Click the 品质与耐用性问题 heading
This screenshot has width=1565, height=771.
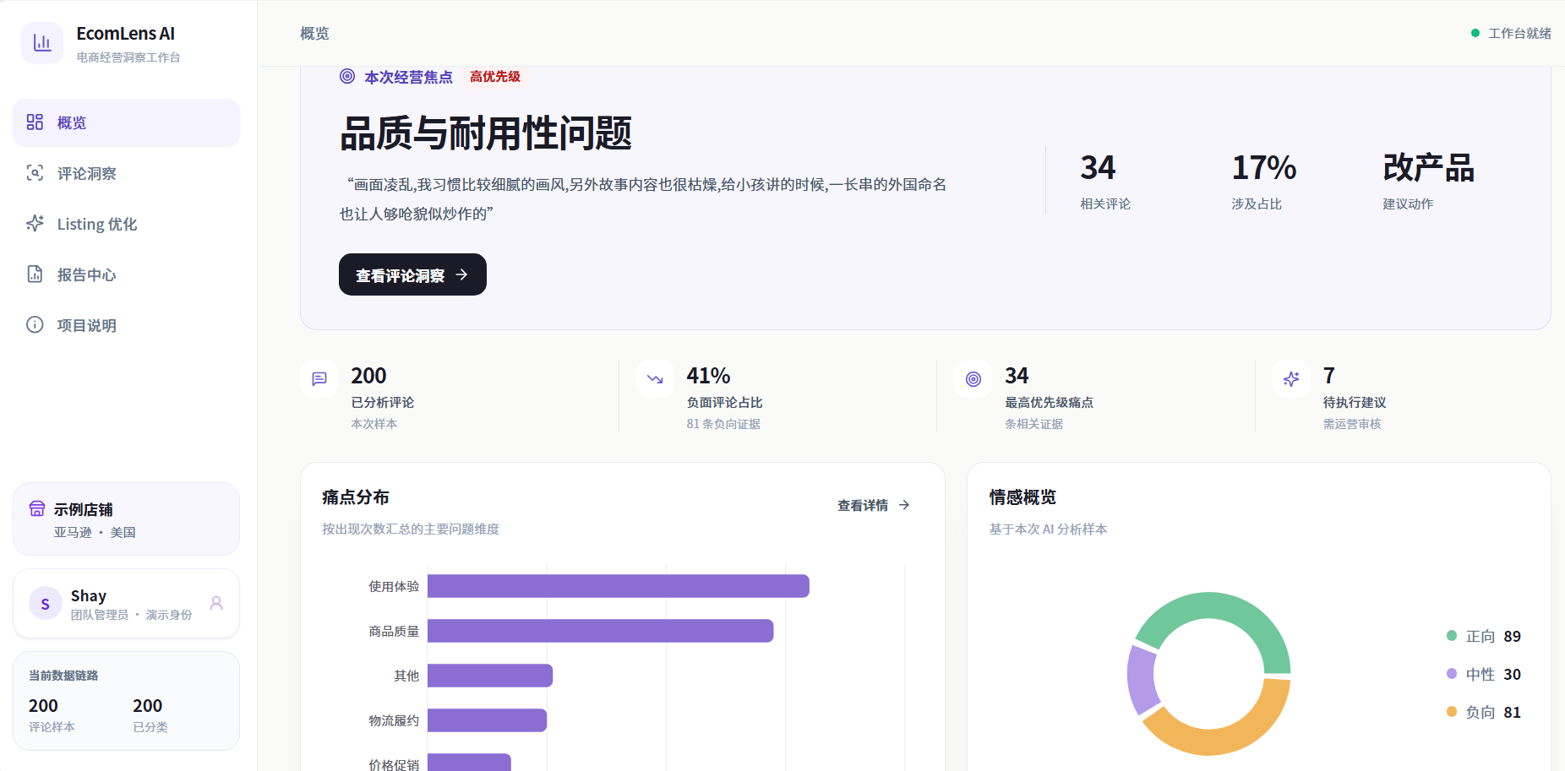486,133
